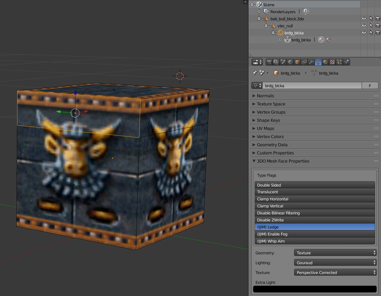This screenshot has width=381, height=296.
Task: Toggle selectability of vlec_null
Action: pyautogui.click(x=371, y=26)
